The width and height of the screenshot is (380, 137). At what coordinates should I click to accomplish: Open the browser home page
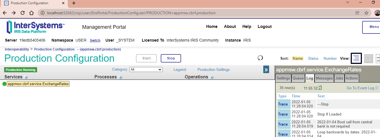pos(31,13)
